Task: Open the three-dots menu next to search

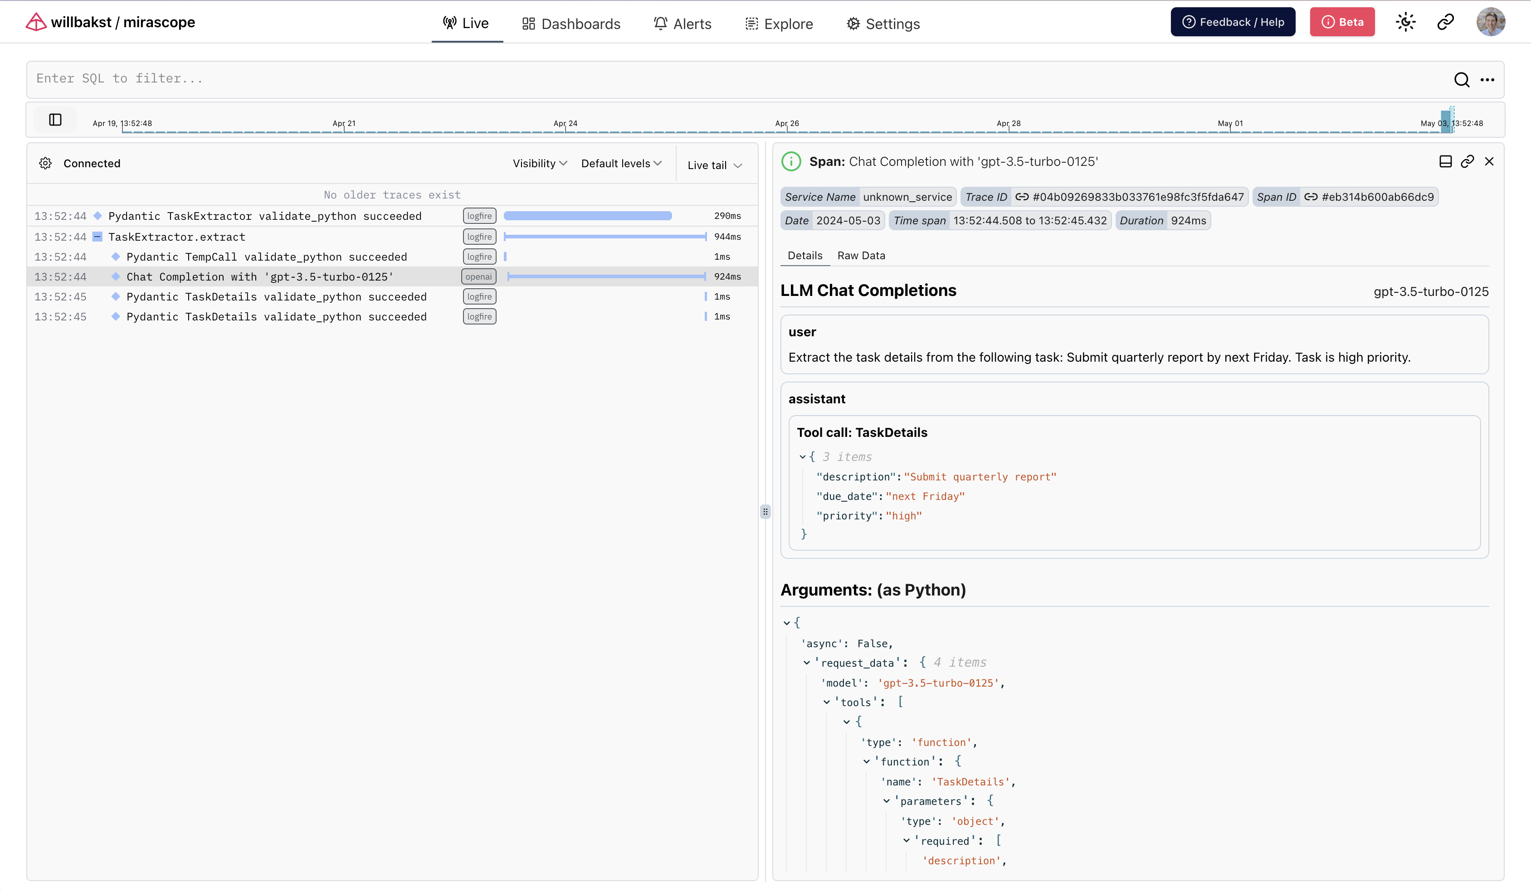Action: click(x=1487, y=79)
